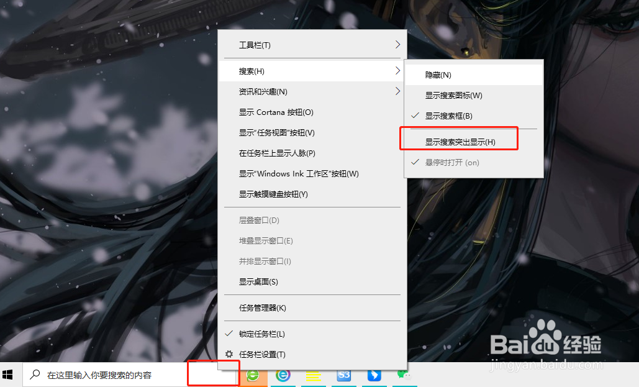Toggle 显示 Cortana 按钮(O)
Viewport: 639px width, 387px height.
click(x=312, y=112)
